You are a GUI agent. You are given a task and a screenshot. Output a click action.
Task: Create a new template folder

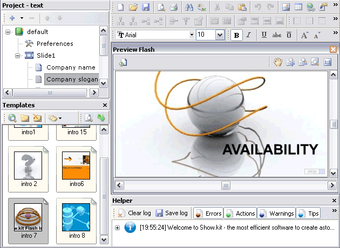pyautogui.click(x=25, y=118)
